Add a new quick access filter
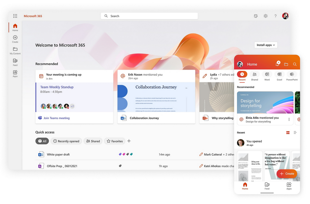 tap(129, 141)
